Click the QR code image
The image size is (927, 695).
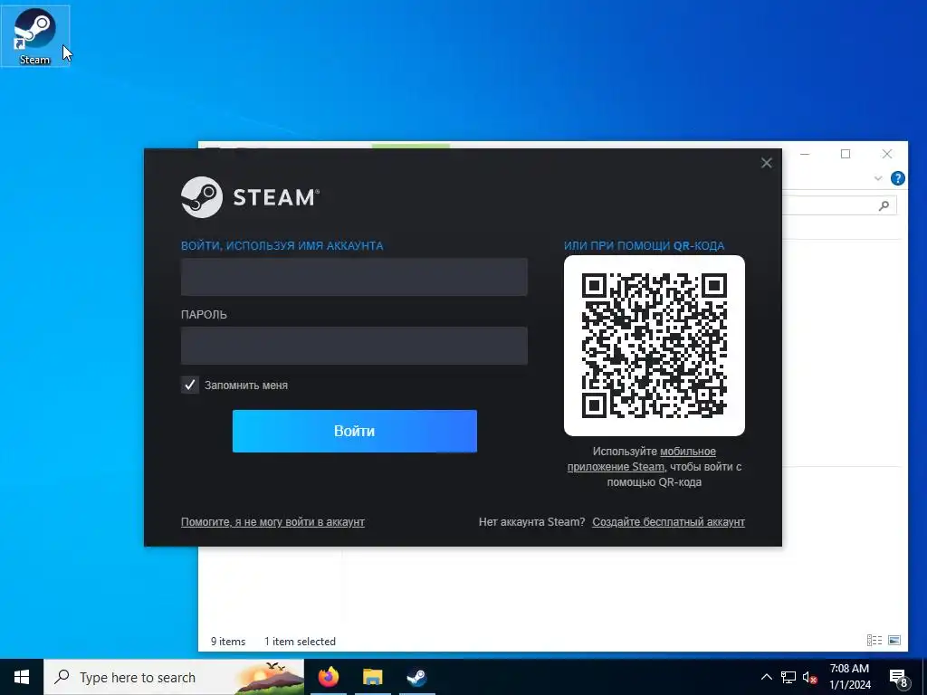pyautogui.click(x=654, y=346)
